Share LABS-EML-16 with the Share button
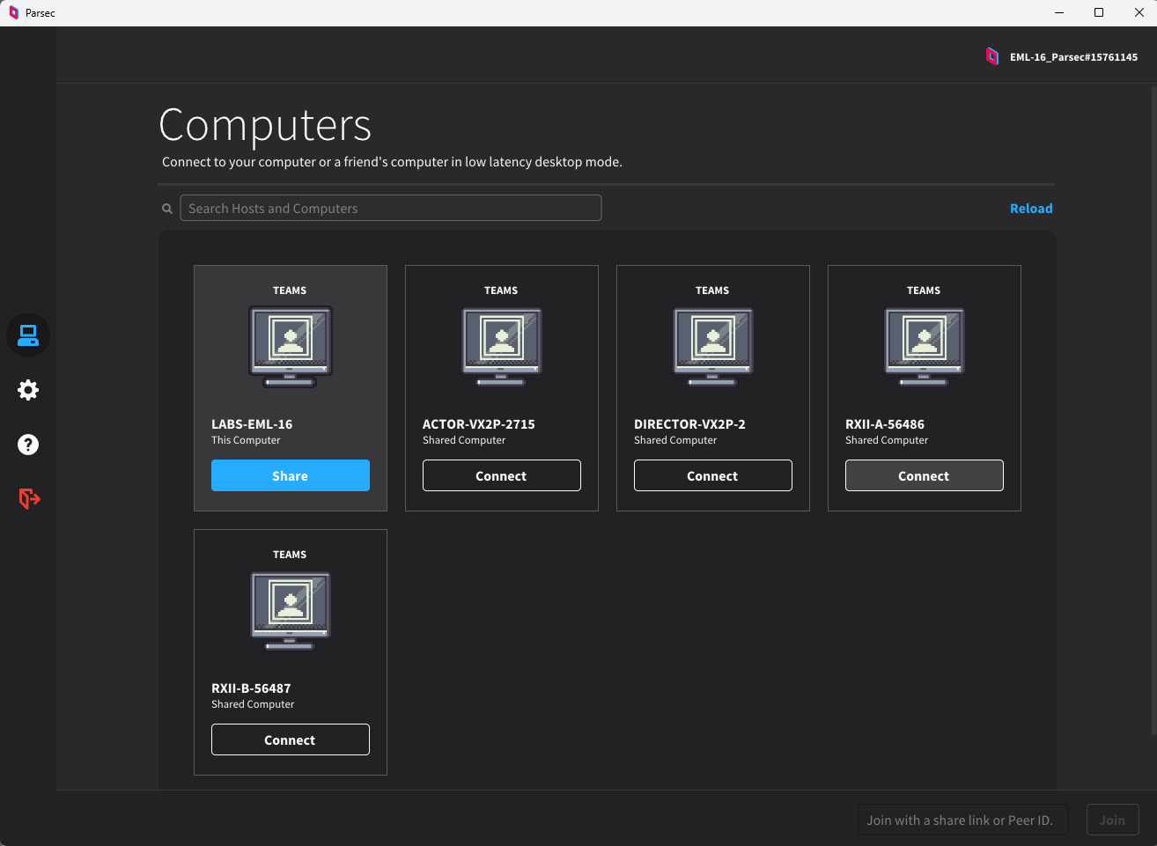 290,475
